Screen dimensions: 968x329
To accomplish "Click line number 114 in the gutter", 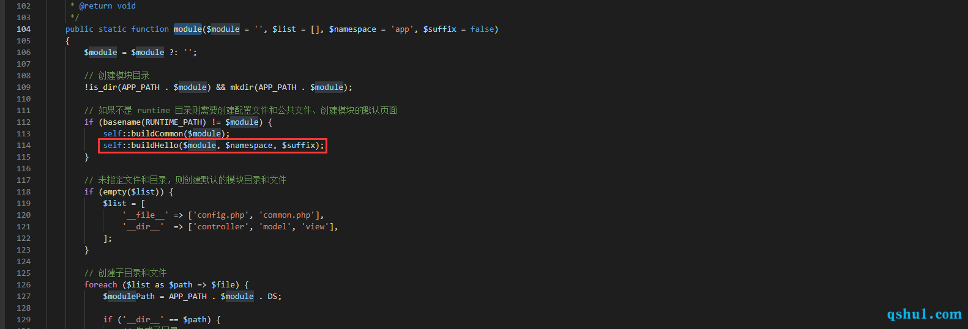I will tap(23, 146).
